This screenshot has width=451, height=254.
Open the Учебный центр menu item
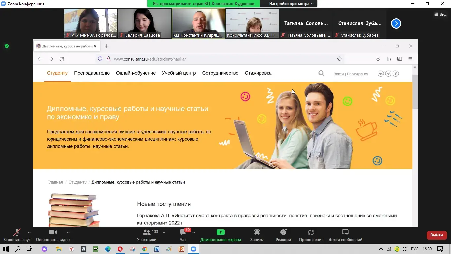pos(179,73)
